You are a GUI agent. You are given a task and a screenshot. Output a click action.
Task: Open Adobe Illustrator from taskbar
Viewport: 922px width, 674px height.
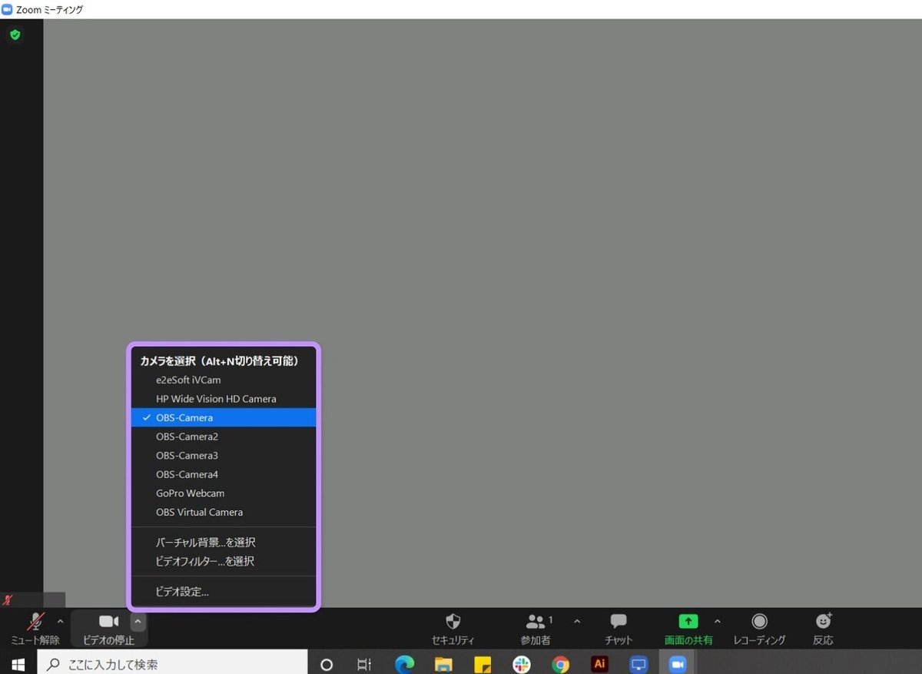pos(600,664)
